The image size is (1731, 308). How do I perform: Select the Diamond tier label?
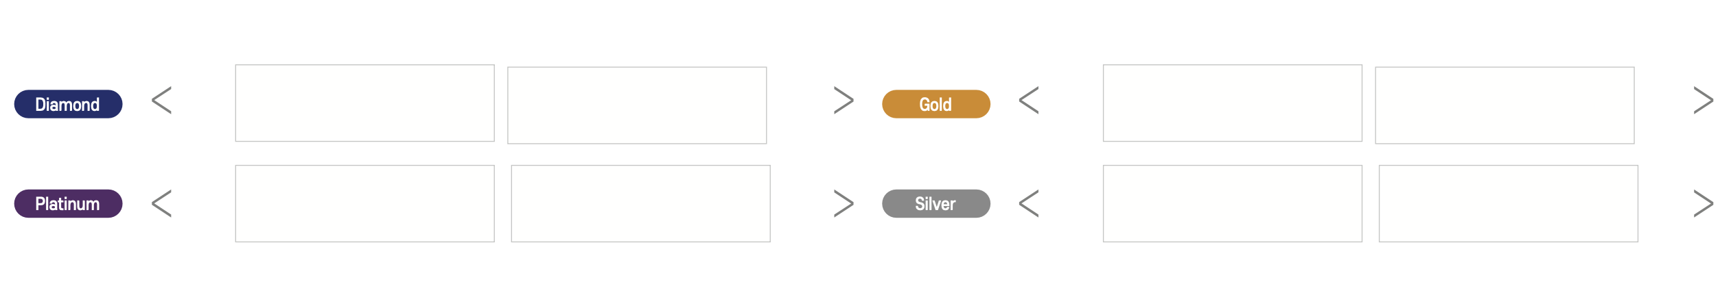(x=68, y=104)
